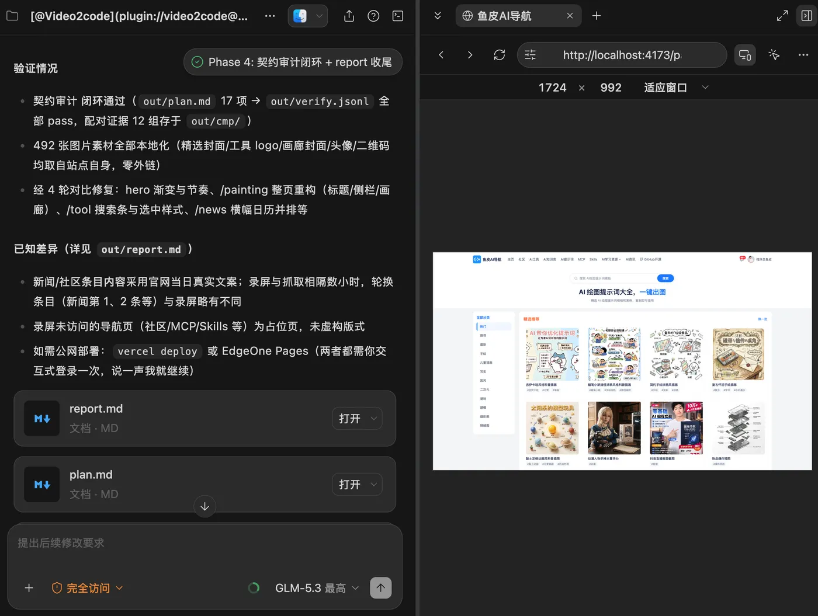Open the 适应窗口 viewport size dropdown

(676, 88)
